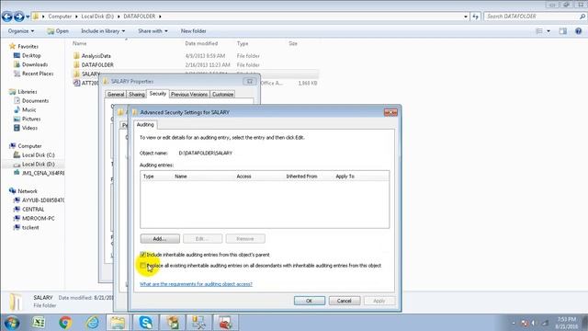Toggle Include inheritable auditing entries checkbox
Image resolution: width=588 pixels, height=331 pixels.
(x=143, y=255)
